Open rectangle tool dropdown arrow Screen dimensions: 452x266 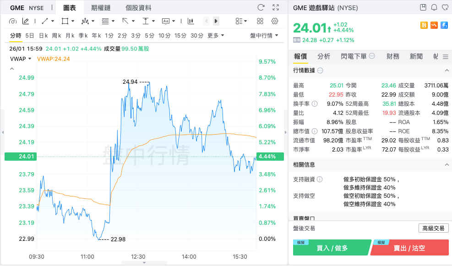point(73,21)
